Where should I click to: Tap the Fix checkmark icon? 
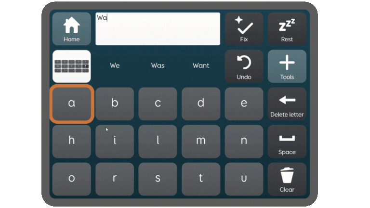pos(244,29)
